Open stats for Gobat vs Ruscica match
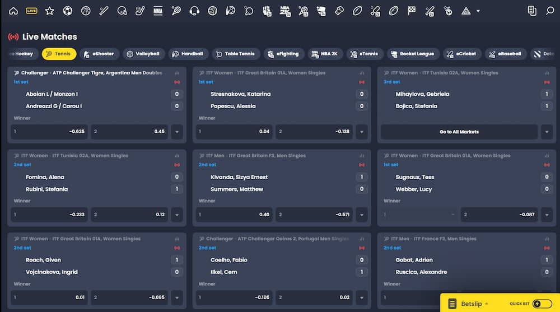This screenshot has height=312, width=560. tap(547, 239)
